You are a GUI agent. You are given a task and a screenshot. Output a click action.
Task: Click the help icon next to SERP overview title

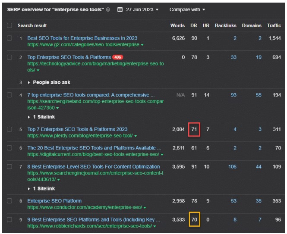[x=108, y=9]
